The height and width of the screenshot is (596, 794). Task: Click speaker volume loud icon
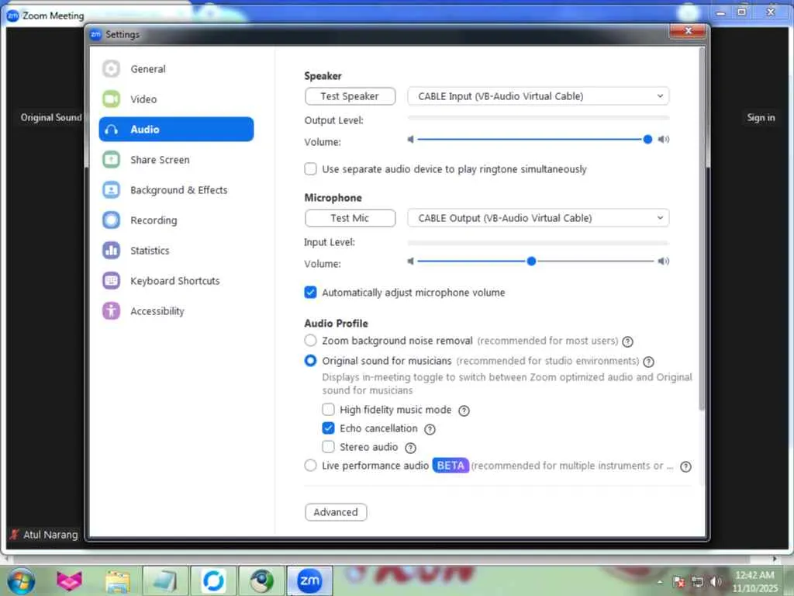click(664, 140)
